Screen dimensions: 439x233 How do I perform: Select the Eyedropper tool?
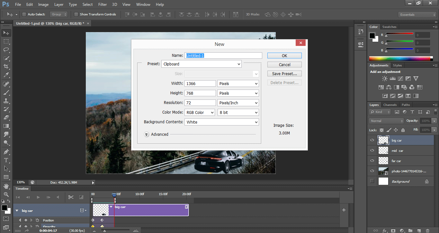pos(6,75)
